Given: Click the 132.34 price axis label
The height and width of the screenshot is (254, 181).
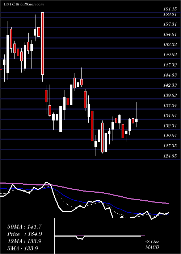Looking at the screenshot, I should pyautogui.click(x=170, y=126).
